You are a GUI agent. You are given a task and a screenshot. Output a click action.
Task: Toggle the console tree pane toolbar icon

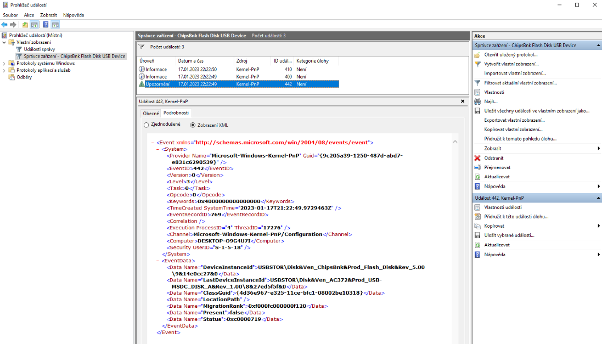[35, 25]
